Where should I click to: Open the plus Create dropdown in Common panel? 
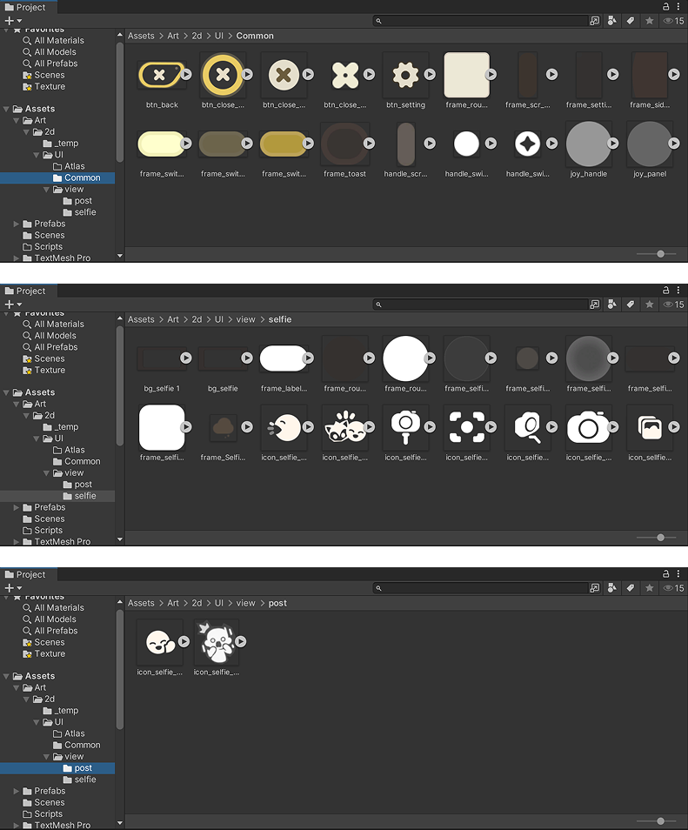pos(13,21)
